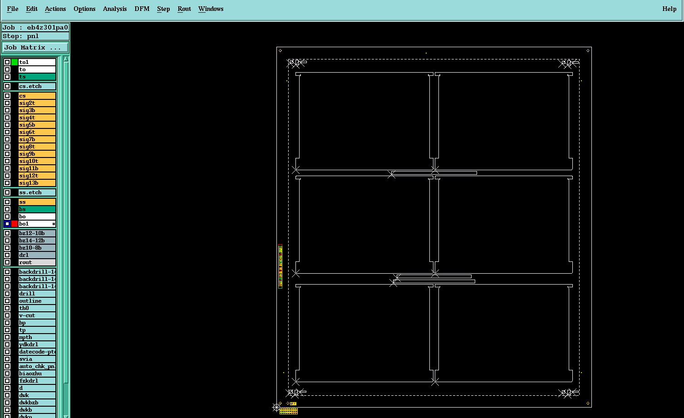Select the layer name 'bz14-12b'
Image resolution: width=684 pixels, height=418 pixels.
37,241
